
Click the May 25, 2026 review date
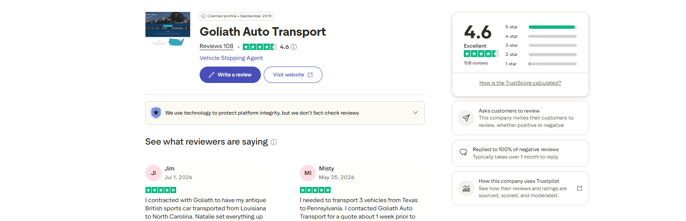tap(336, 177)
